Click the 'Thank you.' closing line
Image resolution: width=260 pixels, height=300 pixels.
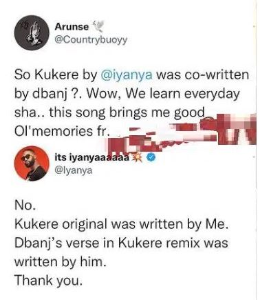[48, 281]
